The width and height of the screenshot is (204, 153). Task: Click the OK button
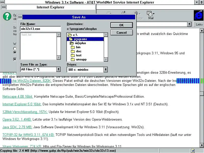122,25
